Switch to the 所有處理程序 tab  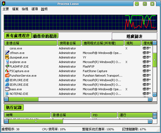coord(18,36)
